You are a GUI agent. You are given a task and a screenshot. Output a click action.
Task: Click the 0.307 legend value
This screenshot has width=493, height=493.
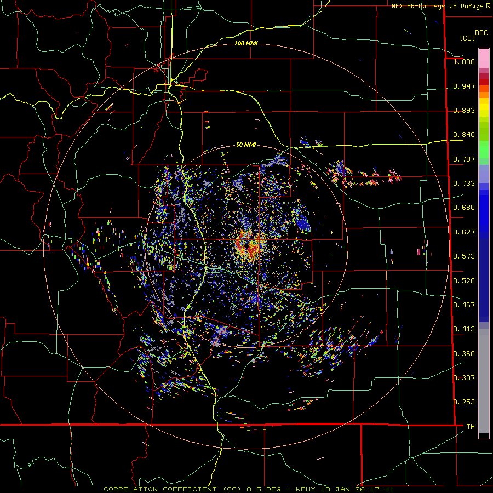click(464, 378)
